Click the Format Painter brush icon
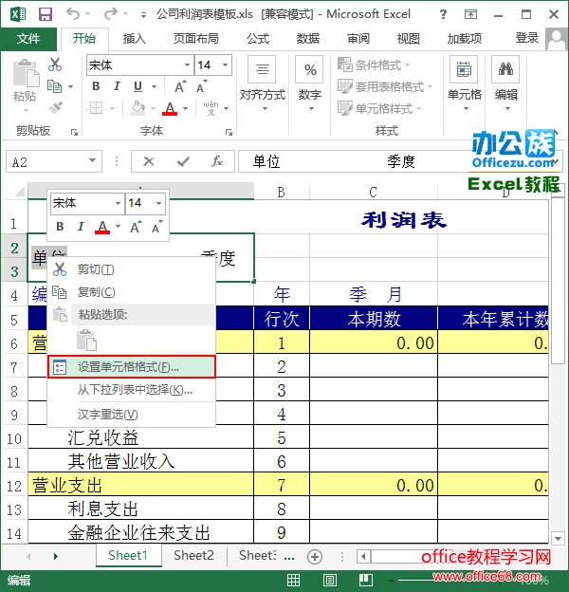This screenshot has width=569, height=592. pos(55,107)
